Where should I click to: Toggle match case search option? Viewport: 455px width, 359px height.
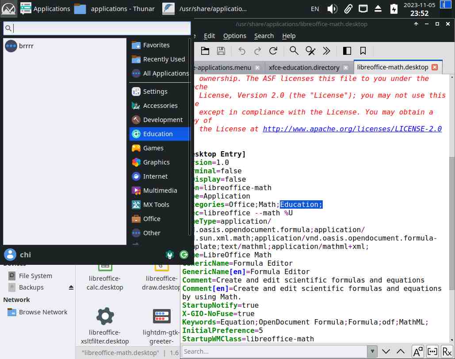(x=417, y=351)
